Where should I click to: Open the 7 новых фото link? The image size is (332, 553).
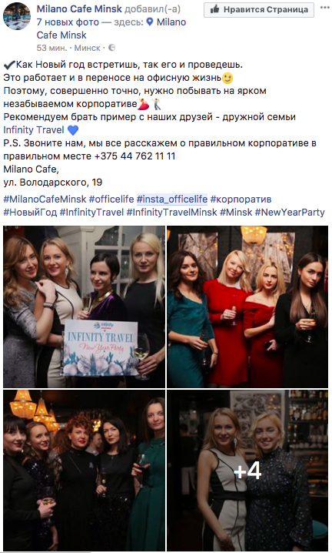point(68,22)
